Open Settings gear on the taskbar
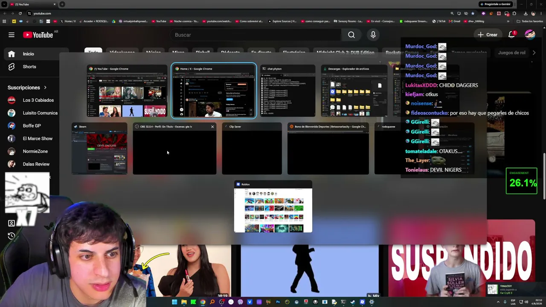 372,302
